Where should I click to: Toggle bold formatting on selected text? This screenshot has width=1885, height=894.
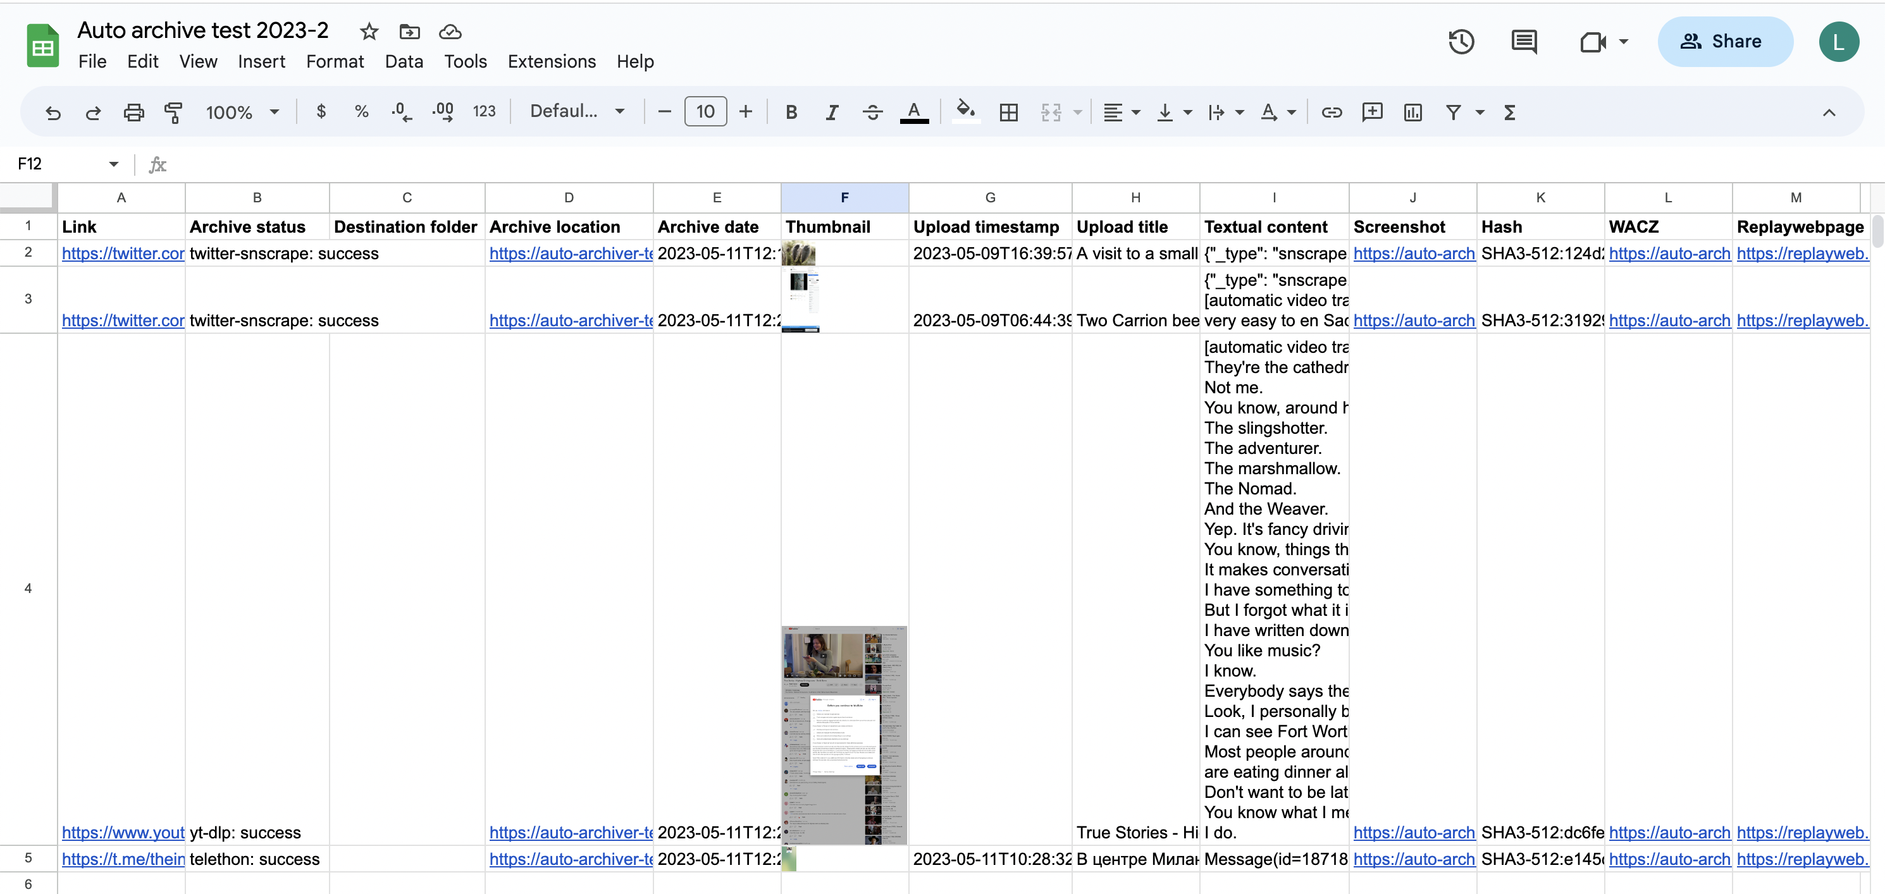792,111
